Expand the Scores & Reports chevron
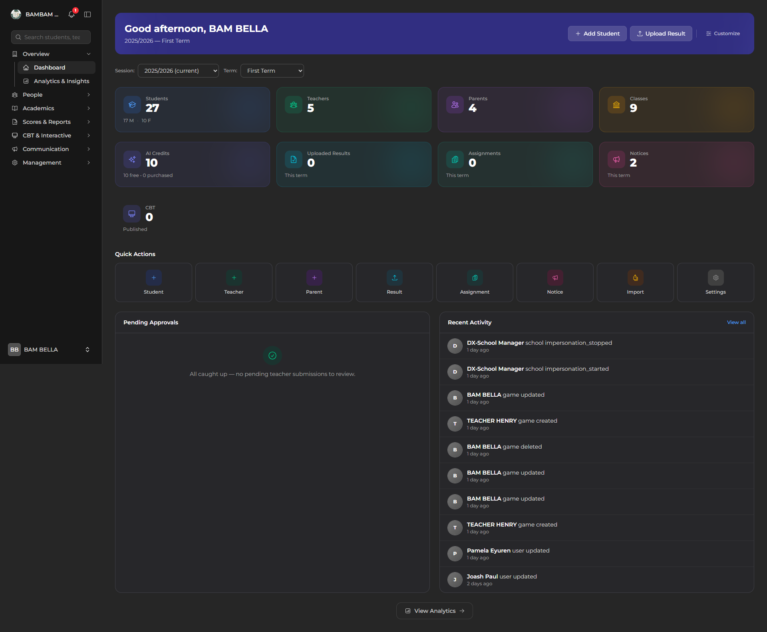 click(x=89, y=122)
